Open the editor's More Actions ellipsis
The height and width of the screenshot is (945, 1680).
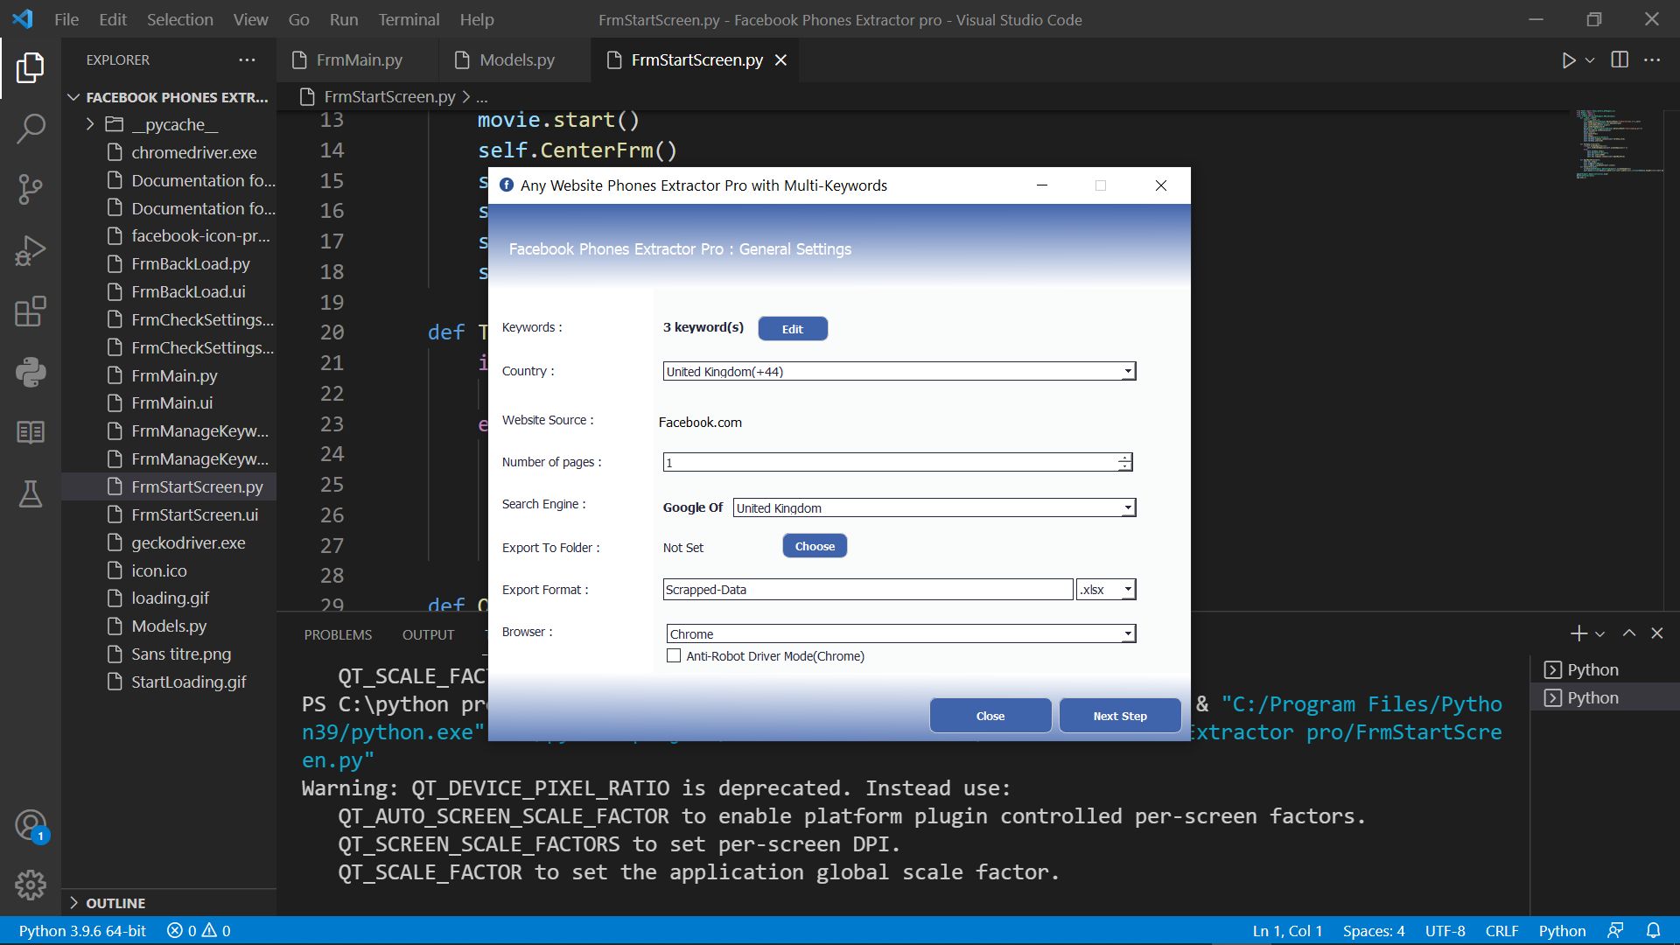tap(1652, 60)
